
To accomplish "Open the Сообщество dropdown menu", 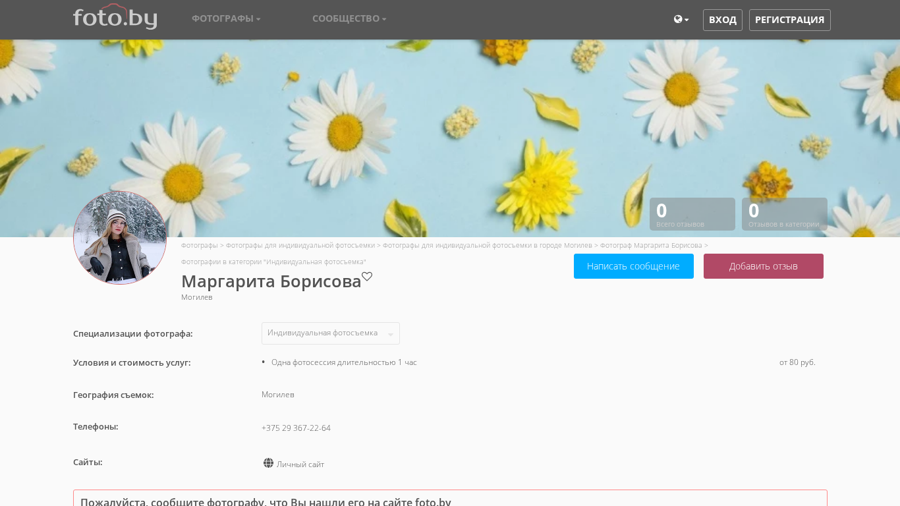I will (349, 18).
